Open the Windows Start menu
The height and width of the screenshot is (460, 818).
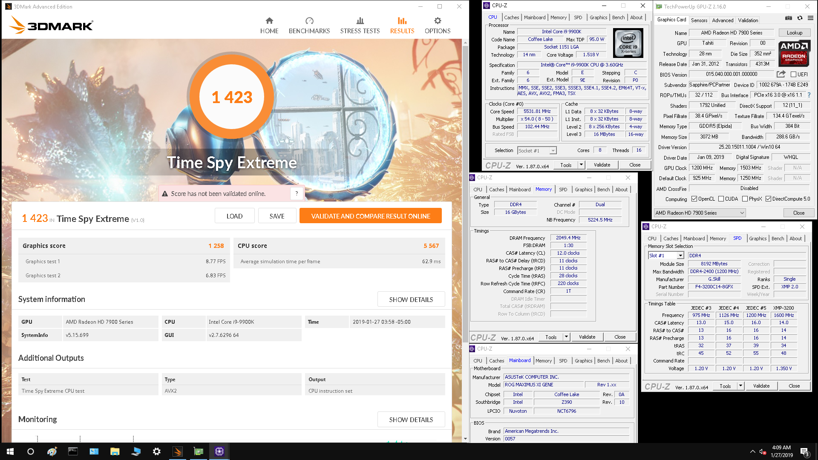coord(10,451)
